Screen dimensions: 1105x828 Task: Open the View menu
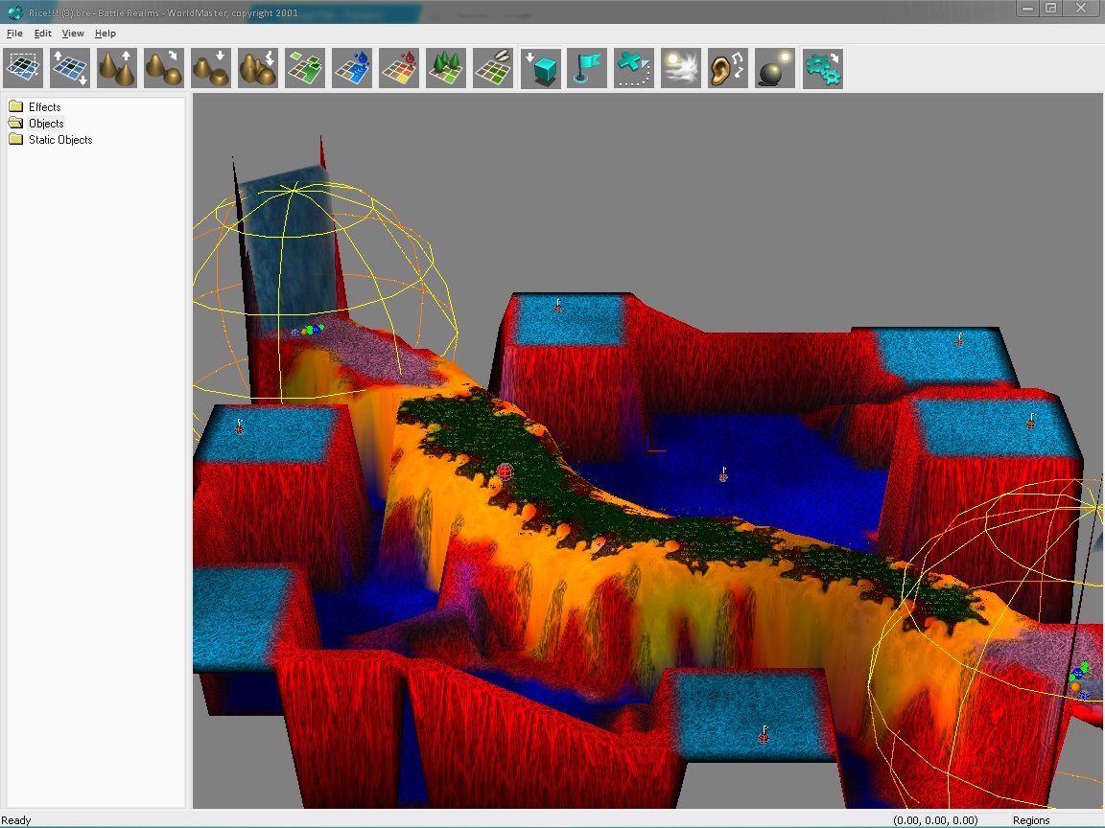coord(73,34)
